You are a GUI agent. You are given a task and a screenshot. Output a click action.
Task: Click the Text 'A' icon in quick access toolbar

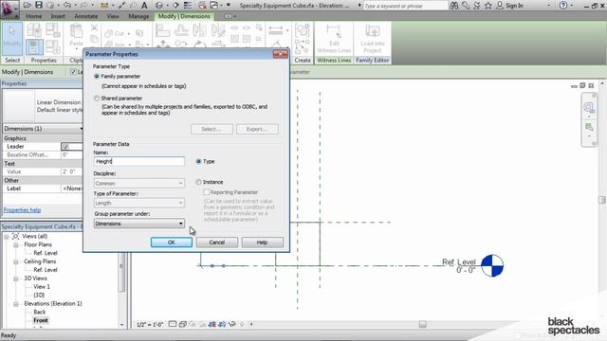pyautogui.click(x=144, y=6)
